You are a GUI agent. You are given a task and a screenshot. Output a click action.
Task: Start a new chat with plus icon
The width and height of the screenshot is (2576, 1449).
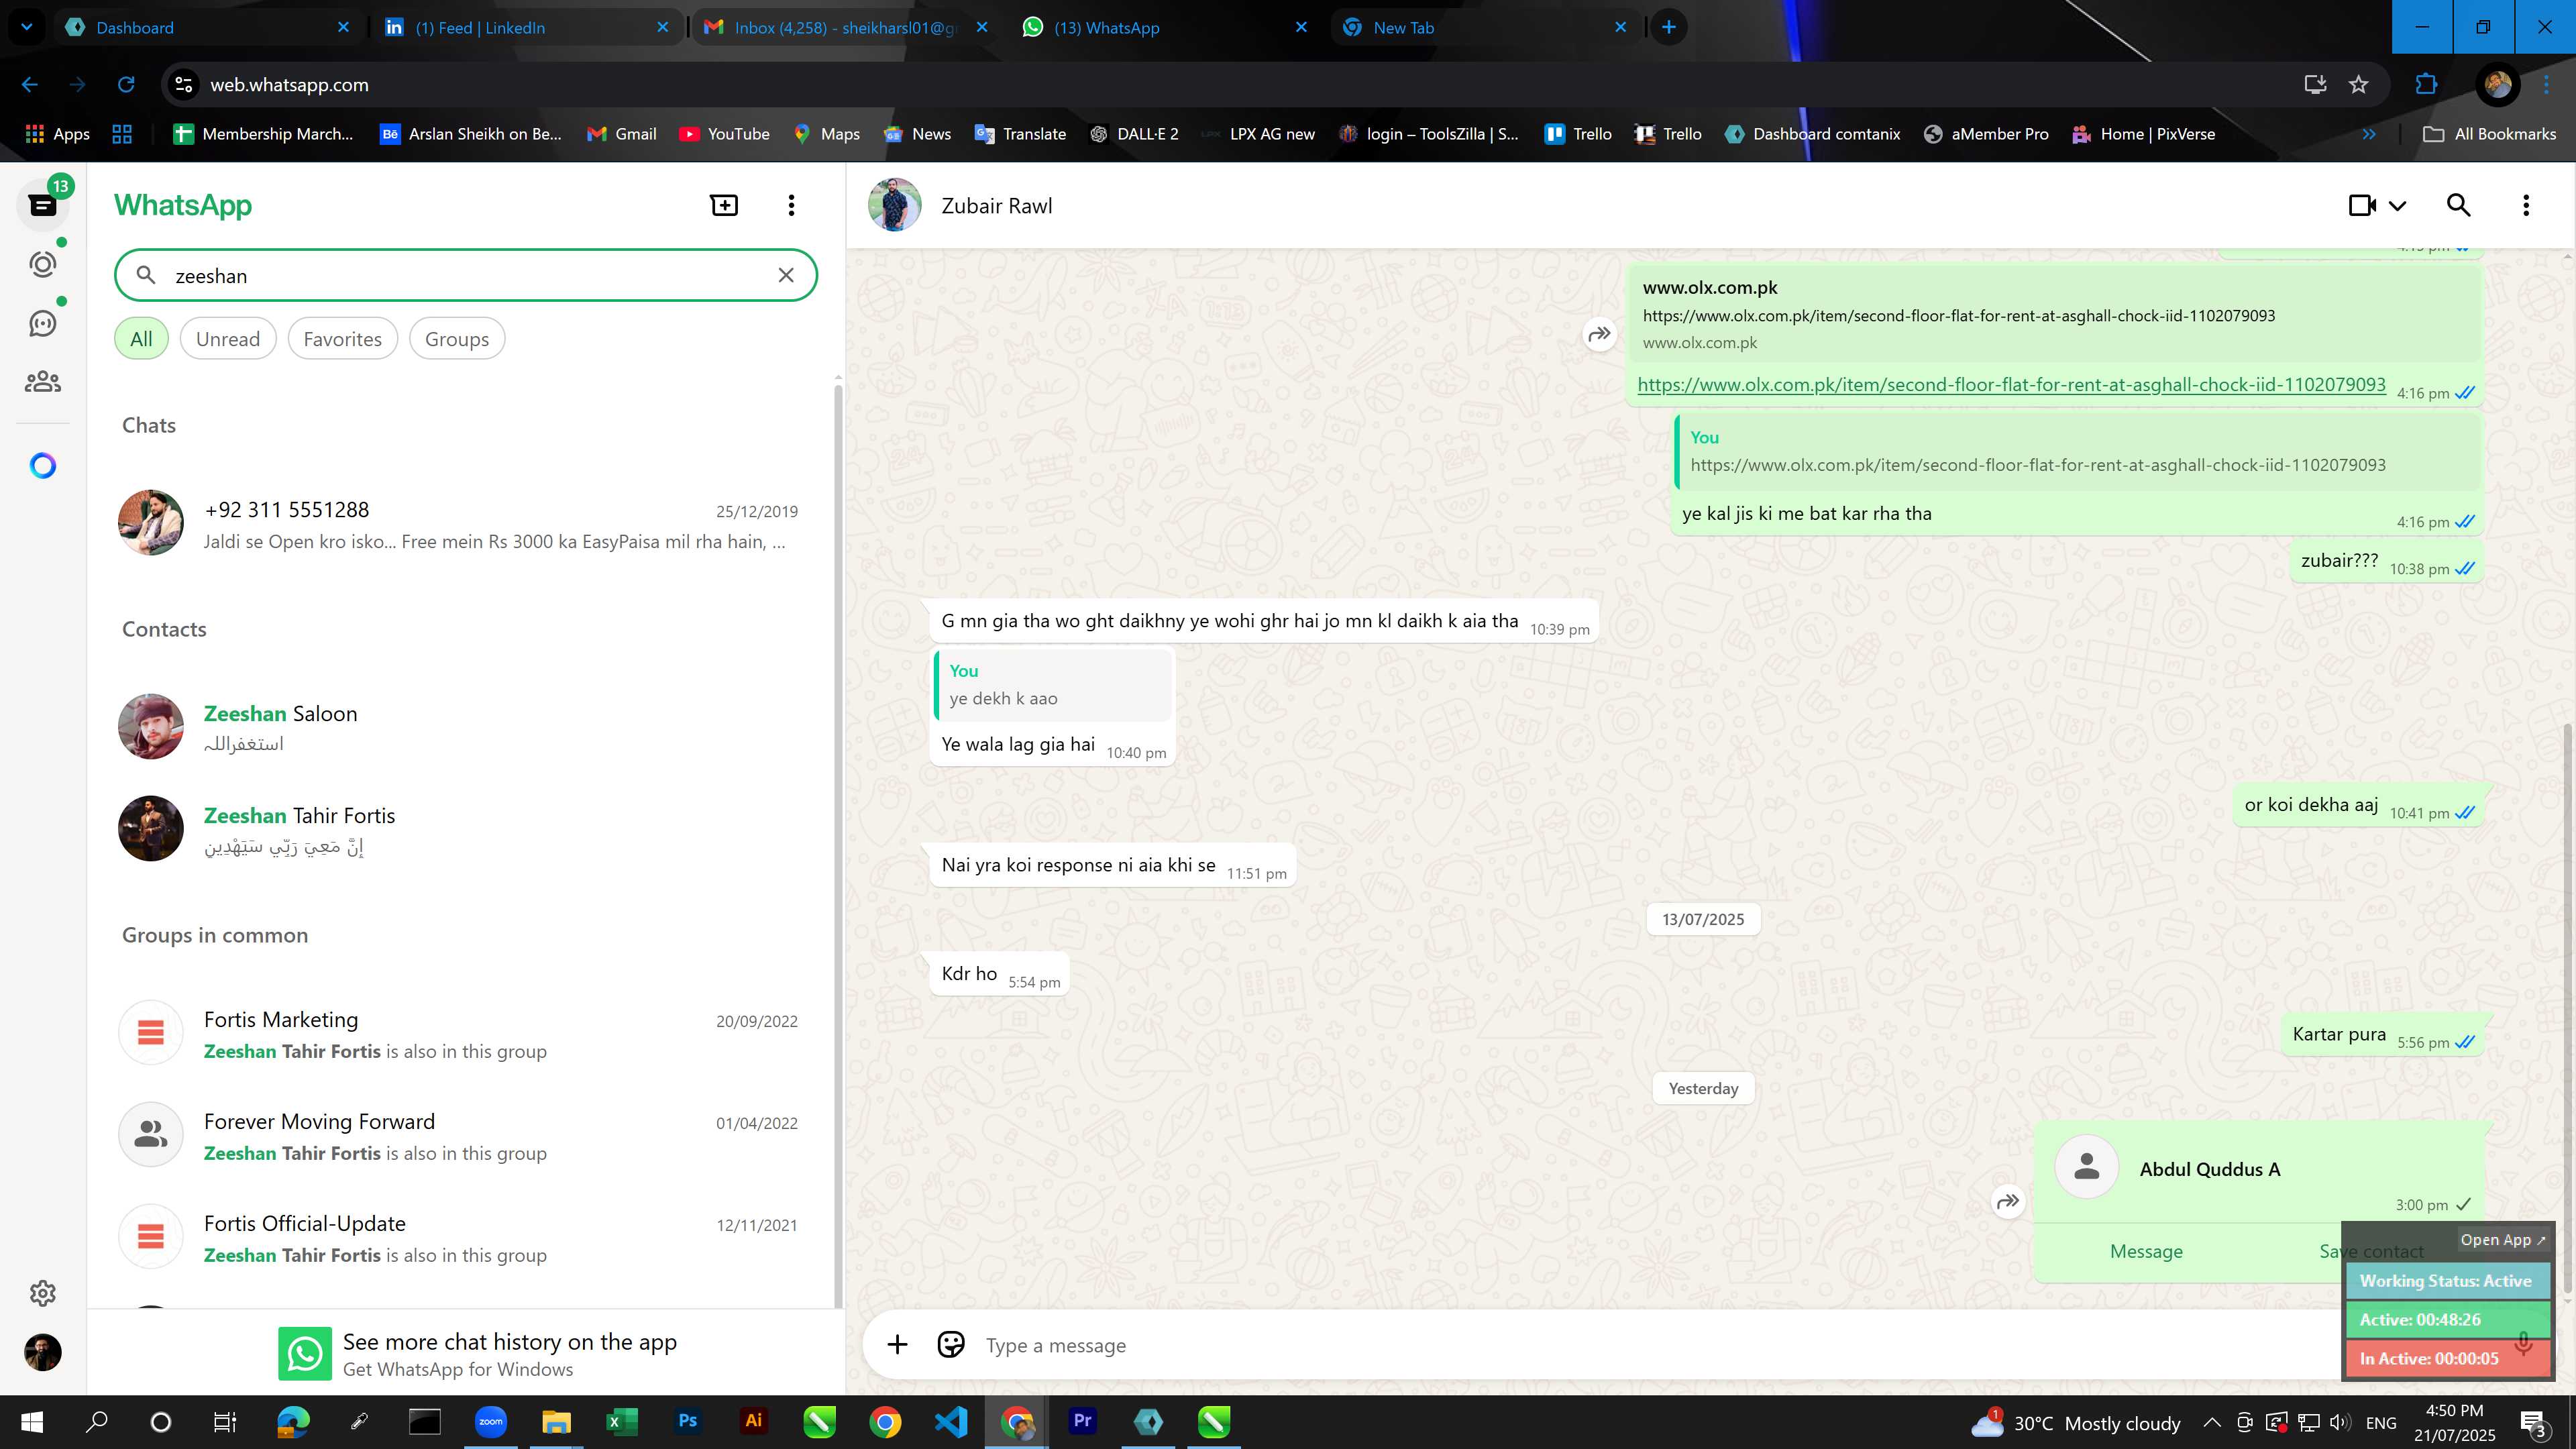[x=724, y=205]
